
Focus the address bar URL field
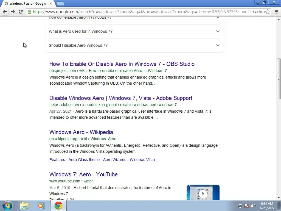click(149, 12)
